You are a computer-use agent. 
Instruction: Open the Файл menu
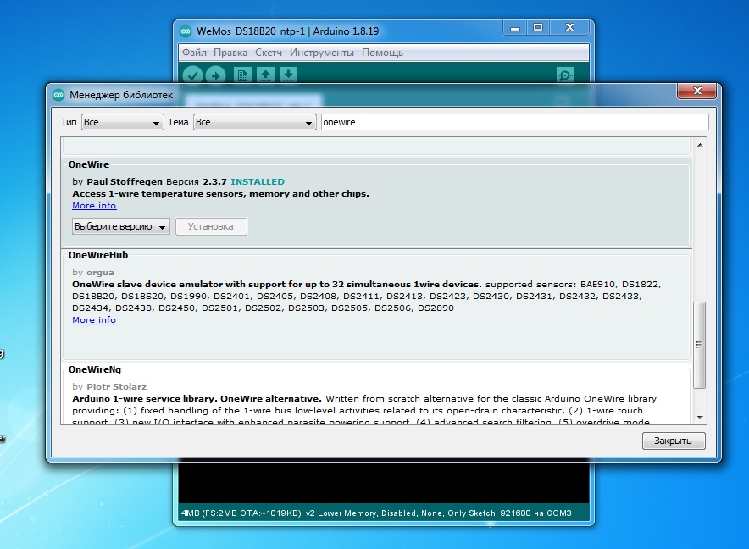tap(194, 53)
